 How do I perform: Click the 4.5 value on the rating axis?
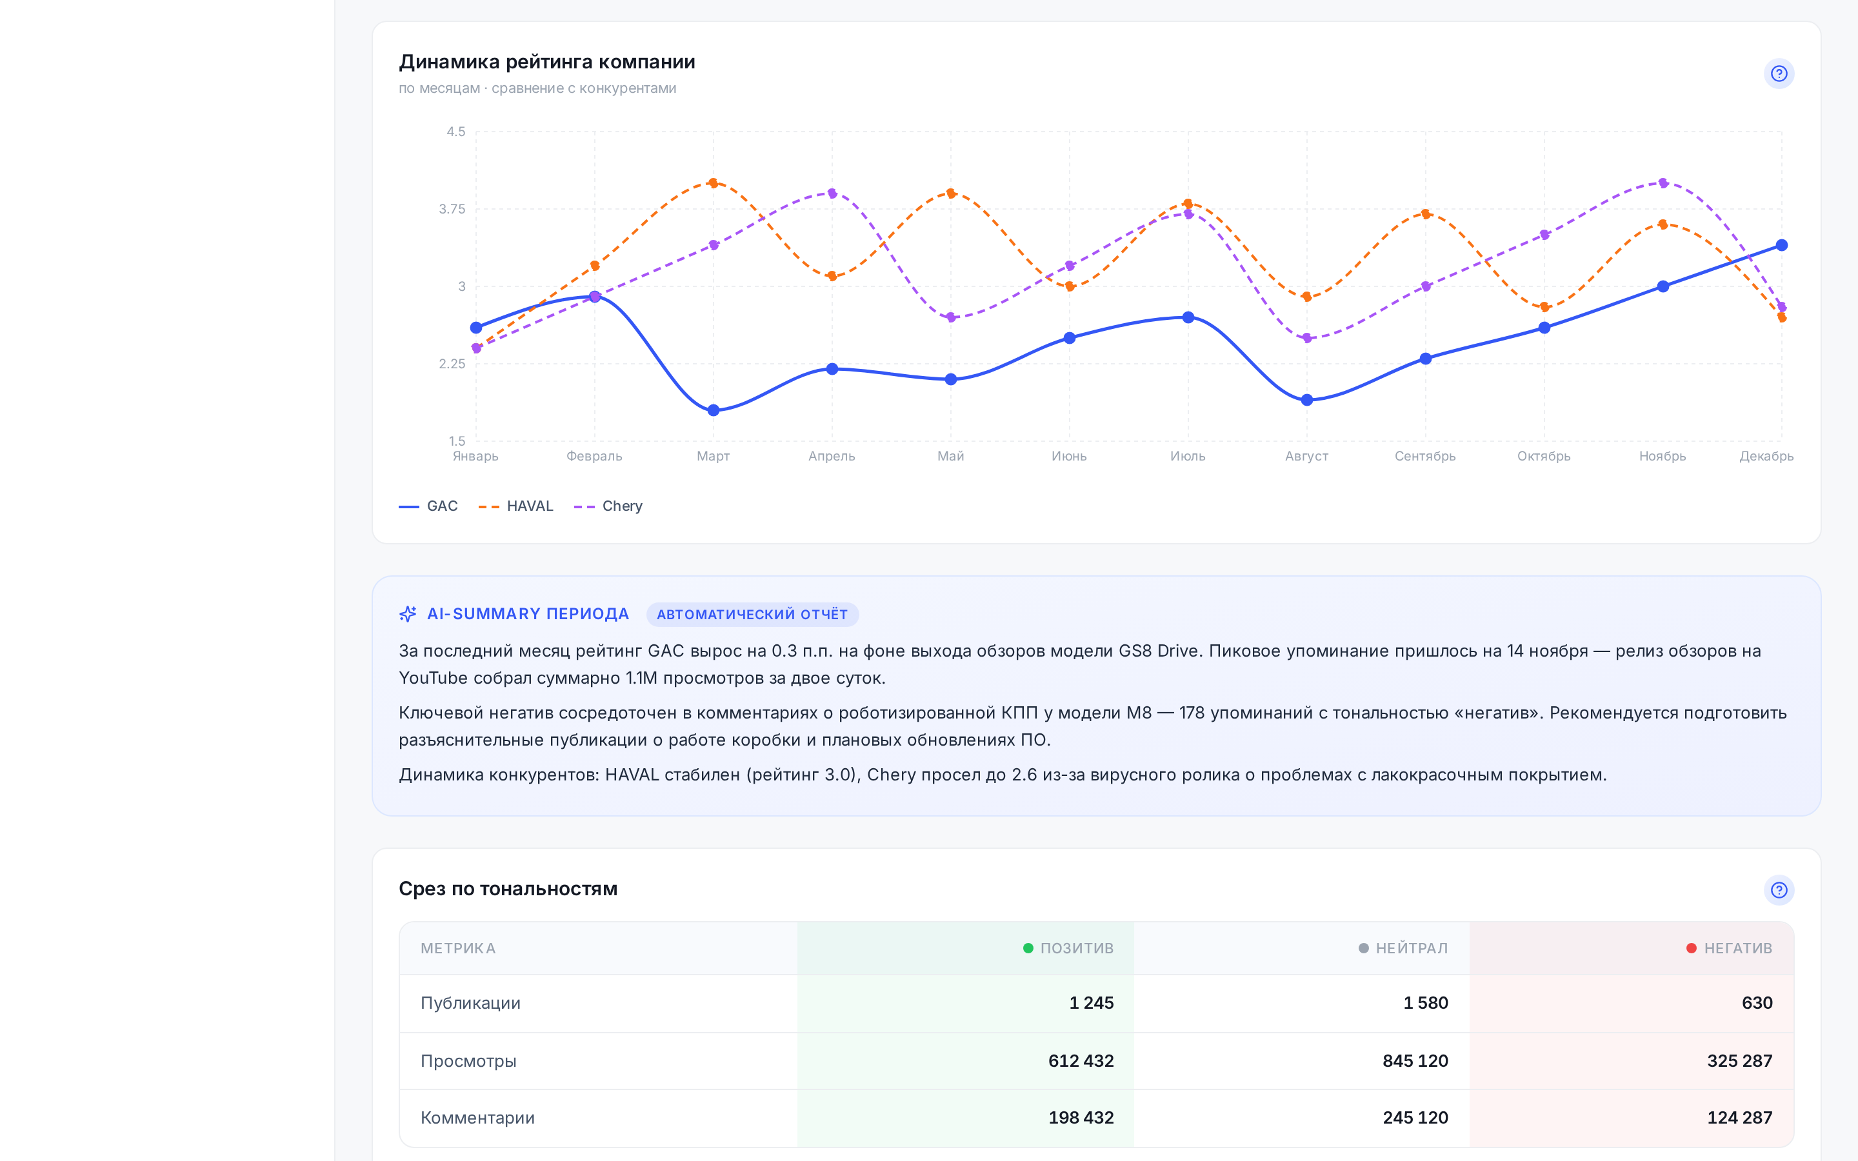[x=456, y=132]
